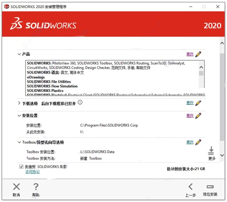Click 更改 link for 产品
Screen dimensions: 227x202
pos(190,54)
